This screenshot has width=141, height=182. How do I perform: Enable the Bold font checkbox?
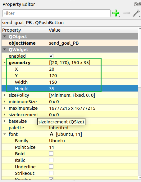(x=51, y=153)
